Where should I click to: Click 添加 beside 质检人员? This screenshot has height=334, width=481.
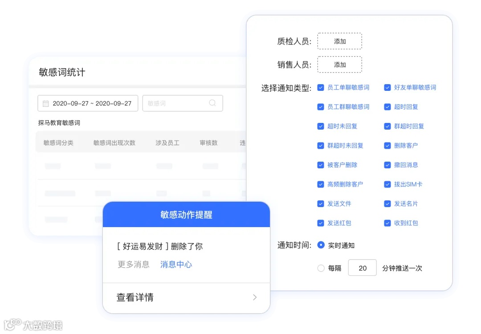click(339, 41)
